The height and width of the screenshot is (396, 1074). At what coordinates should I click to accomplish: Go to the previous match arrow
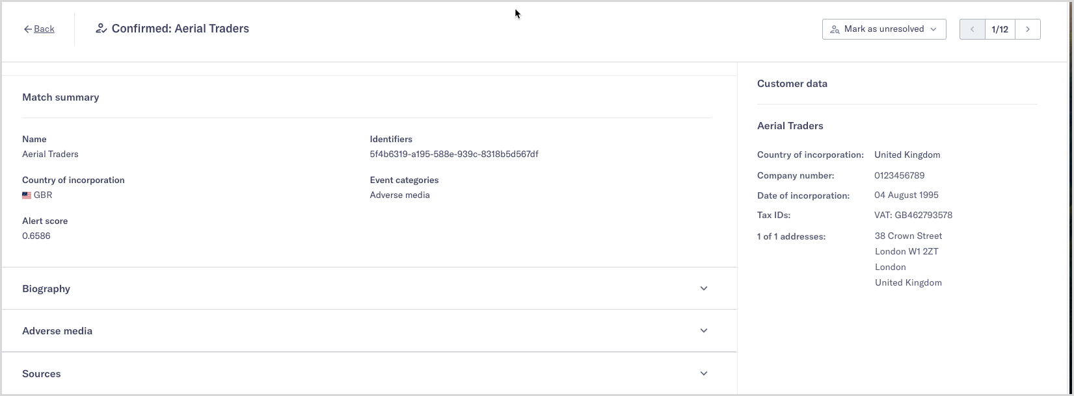click(973, 29)
